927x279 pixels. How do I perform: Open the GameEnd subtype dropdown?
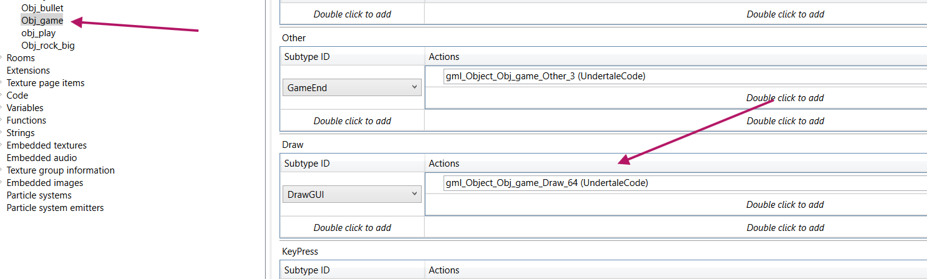tap(352, 88)
